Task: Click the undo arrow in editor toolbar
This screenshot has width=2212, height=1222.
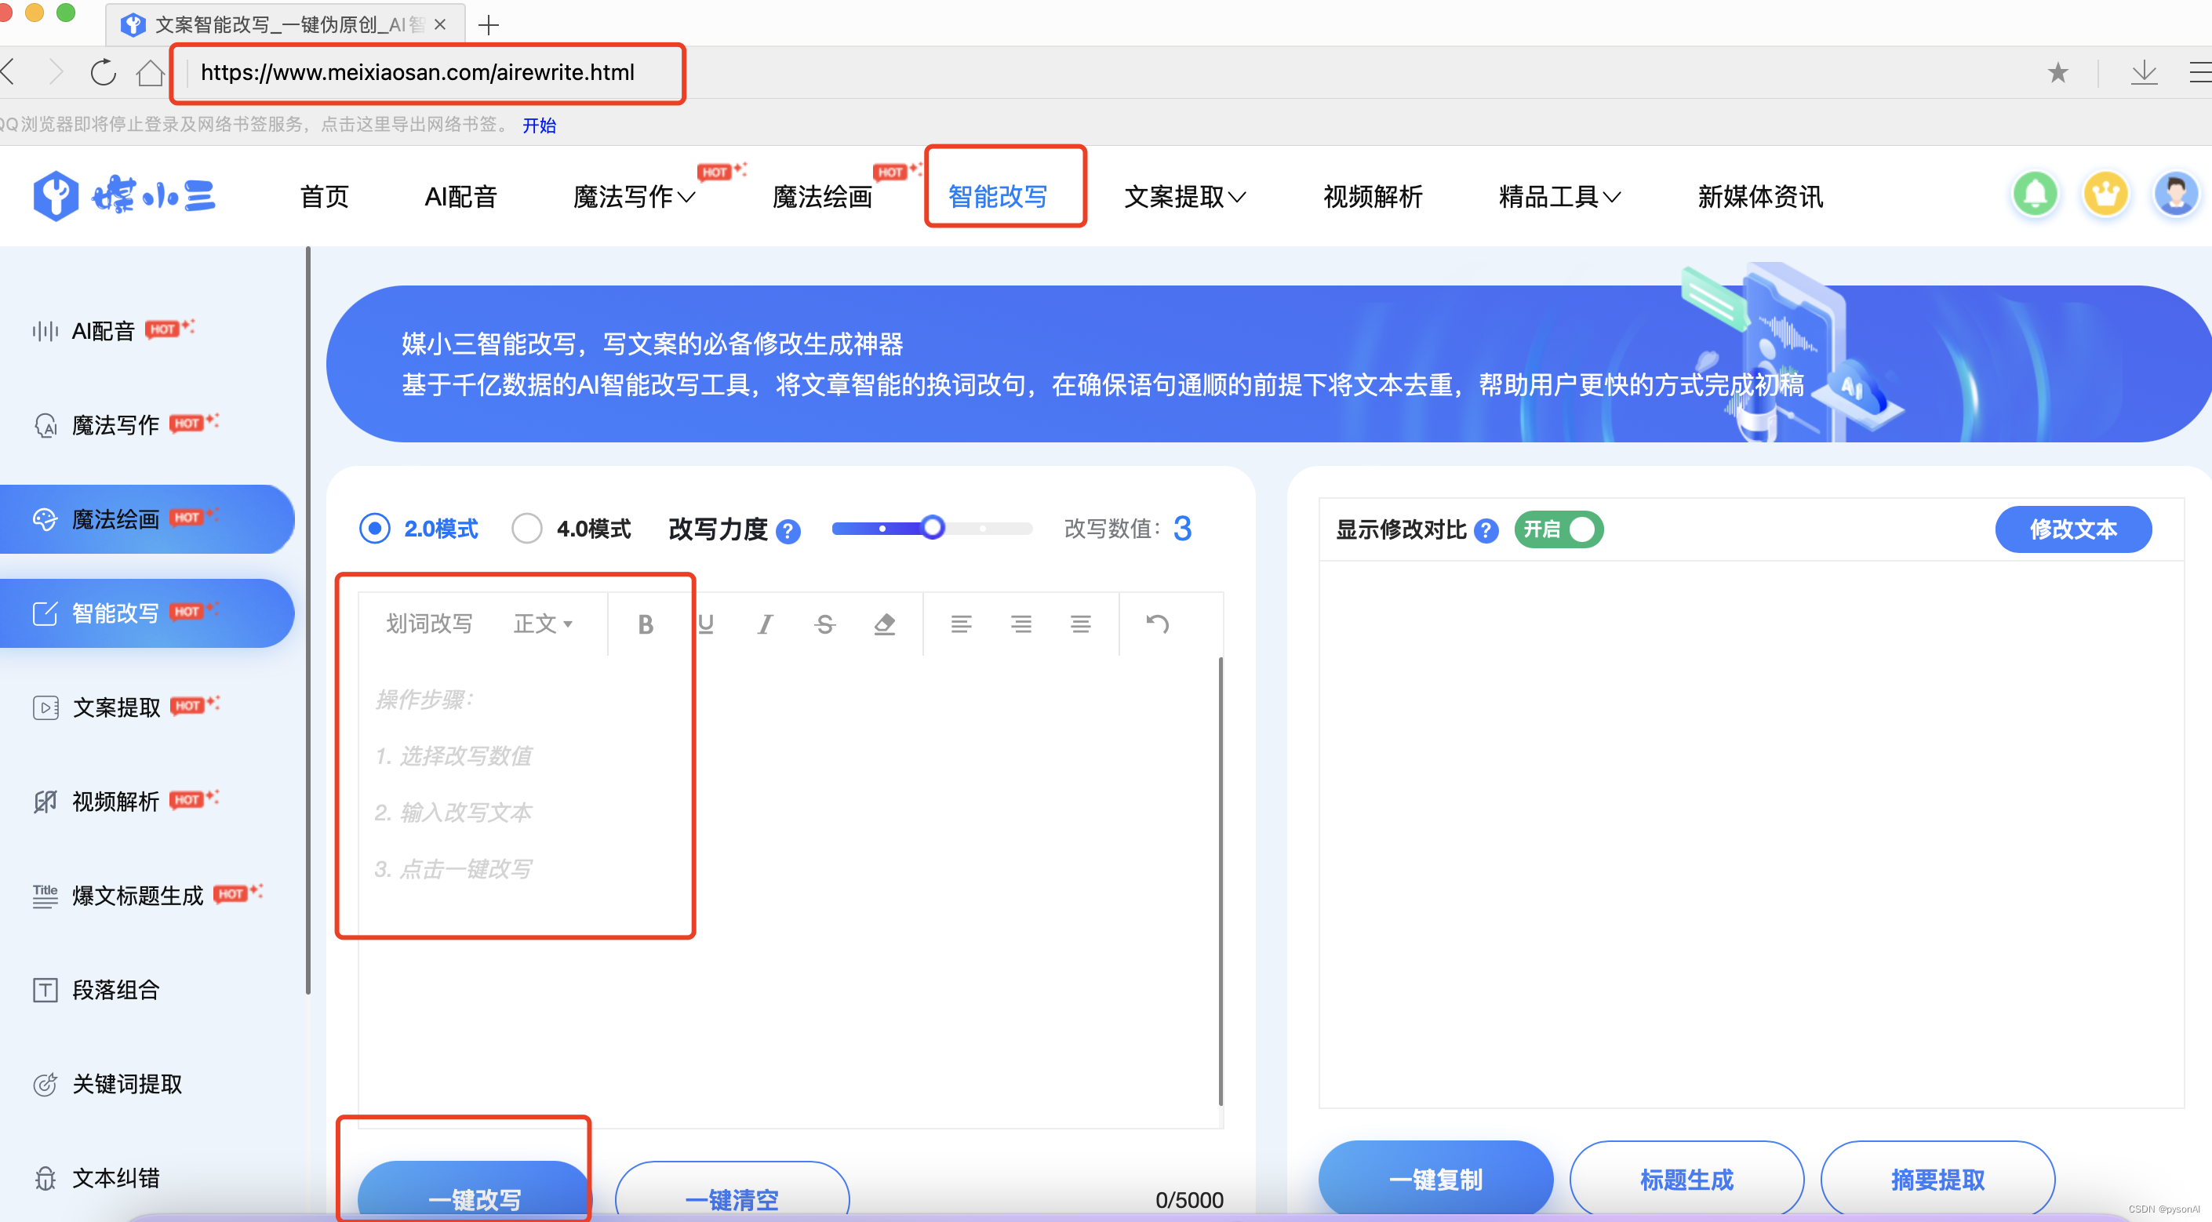Action: 1157,624
